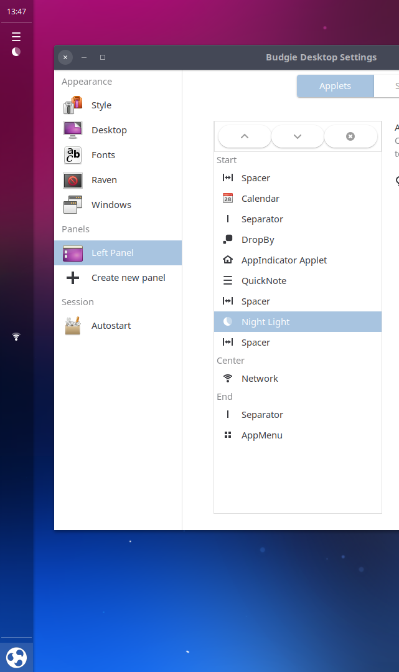Screen dimensions: 399x672
Task: Move selected applet down
Action: [x=298, y=136]
